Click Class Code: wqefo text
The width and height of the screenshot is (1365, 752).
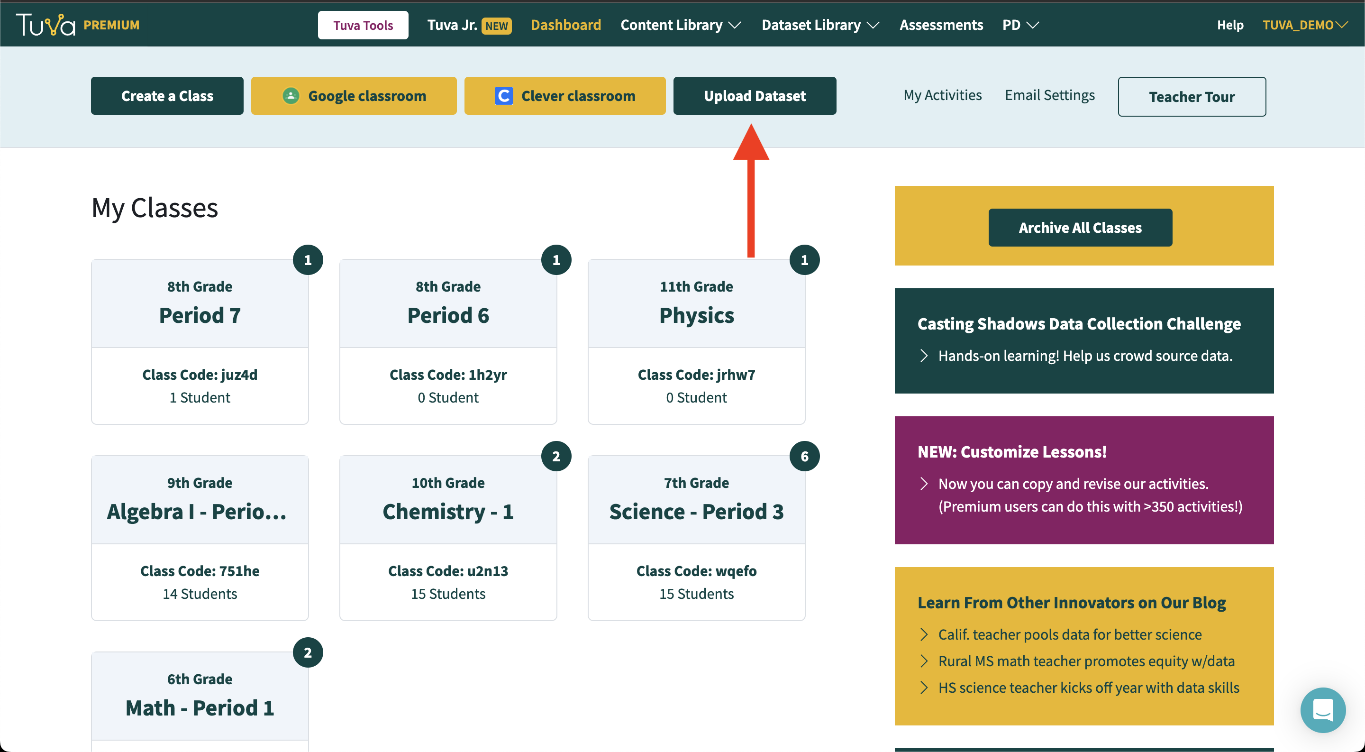click(x=696, y=571)
